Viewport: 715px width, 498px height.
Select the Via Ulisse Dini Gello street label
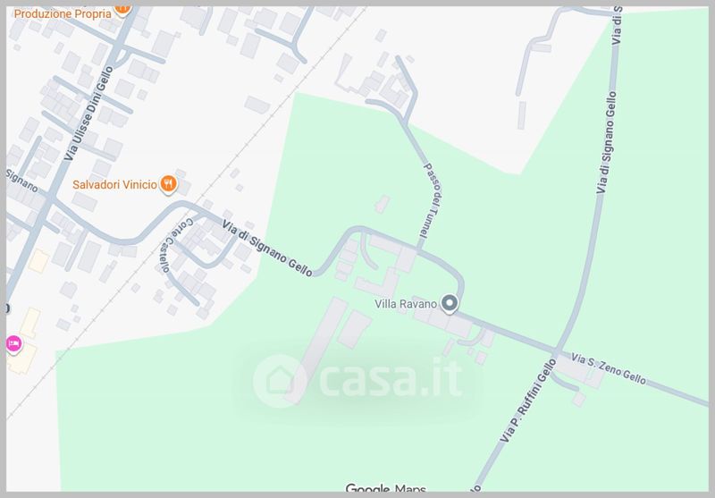point(88,114)
